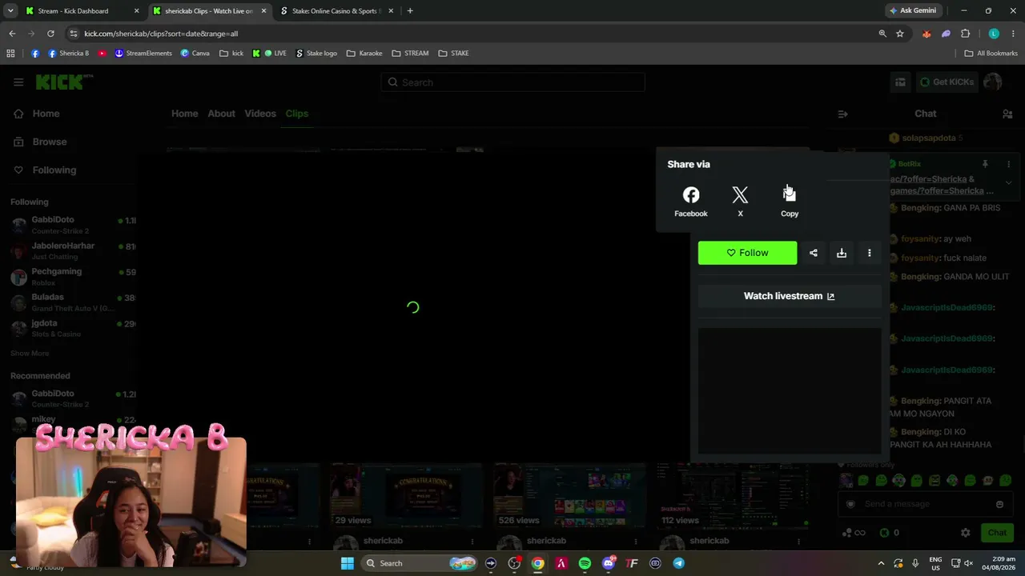This screenshot has width=1025, height=576.
Task: Open the StreamElements bookmark
Action: pos(143,54)
